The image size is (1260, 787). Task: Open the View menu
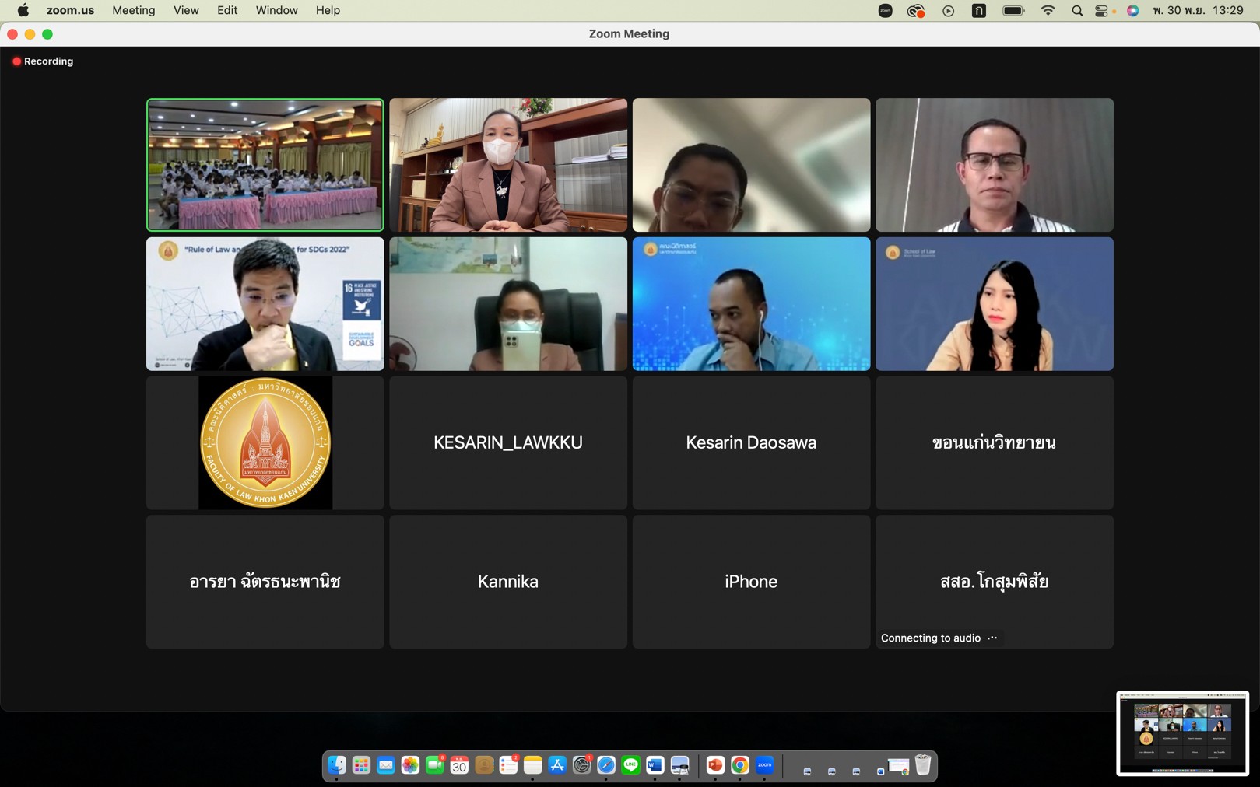tap(186, 10)
